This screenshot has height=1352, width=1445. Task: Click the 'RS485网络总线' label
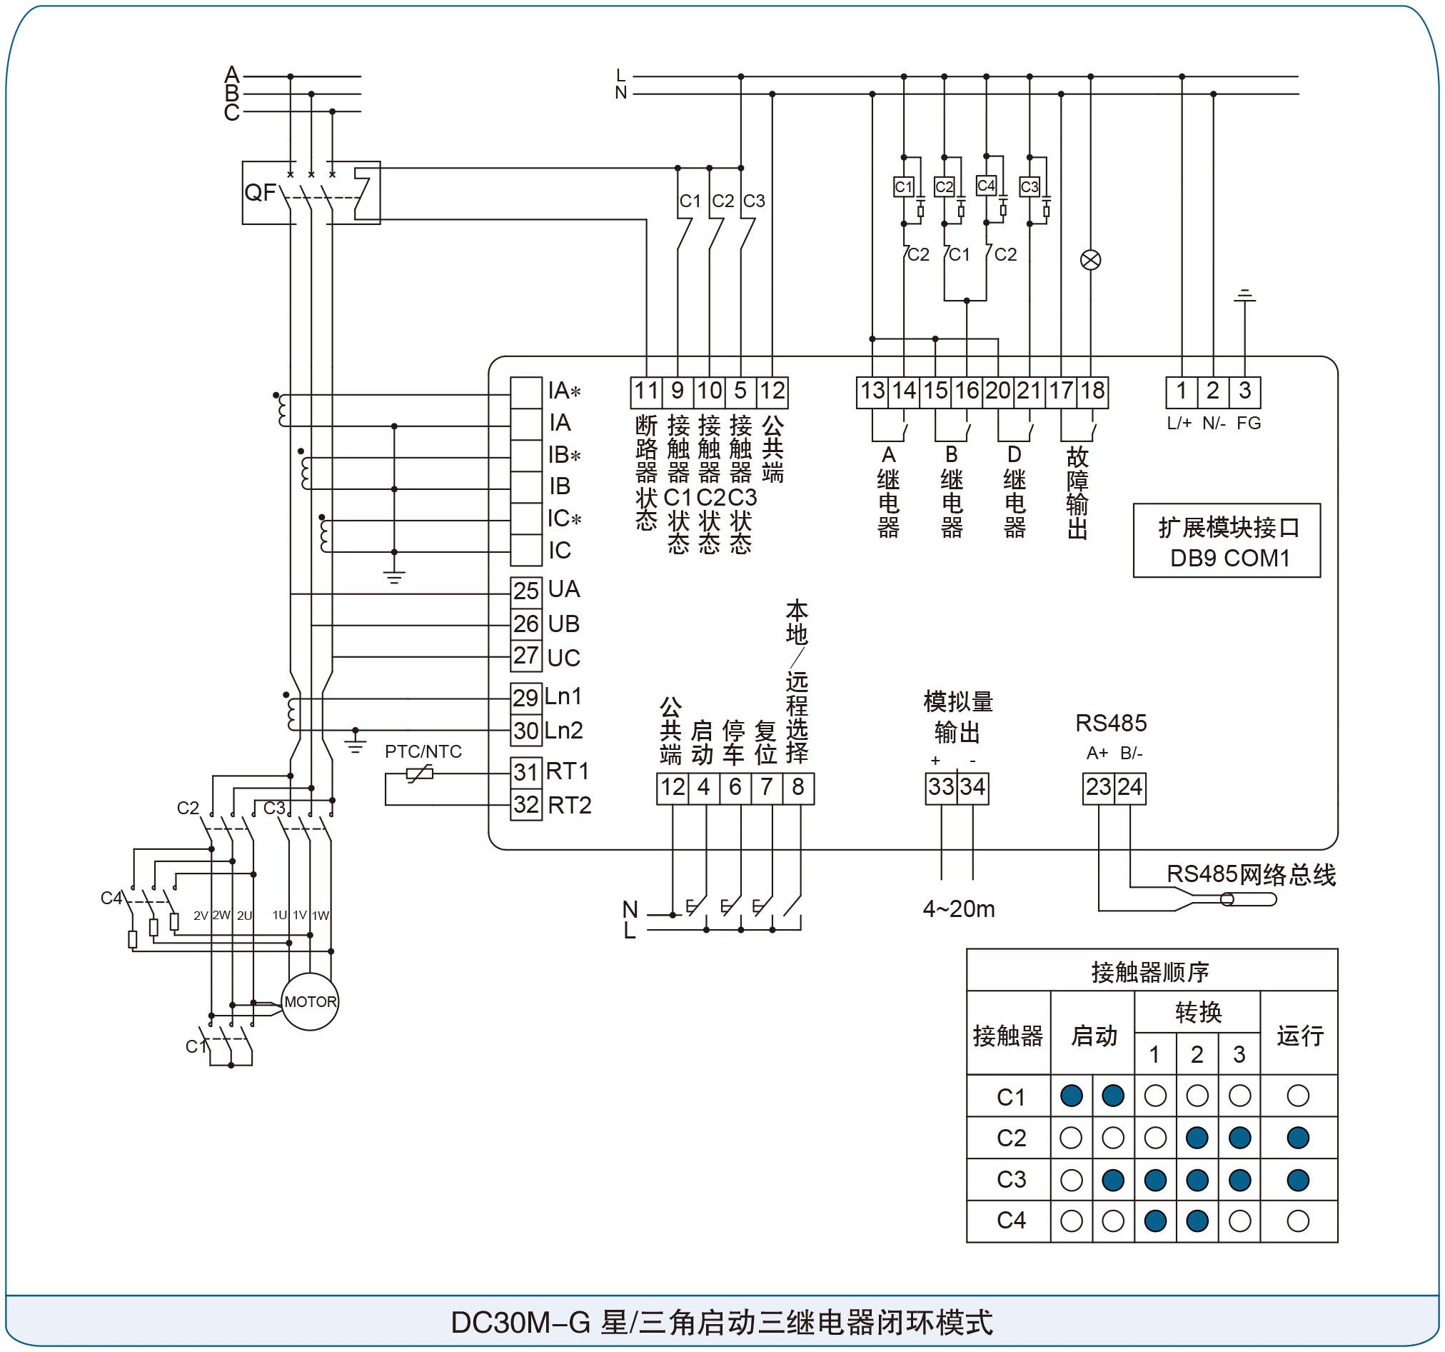click(1251, 875)
